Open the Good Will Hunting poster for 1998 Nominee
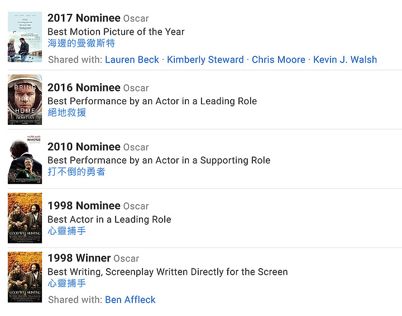The image size is (402, 316). [x=25, y=218]
